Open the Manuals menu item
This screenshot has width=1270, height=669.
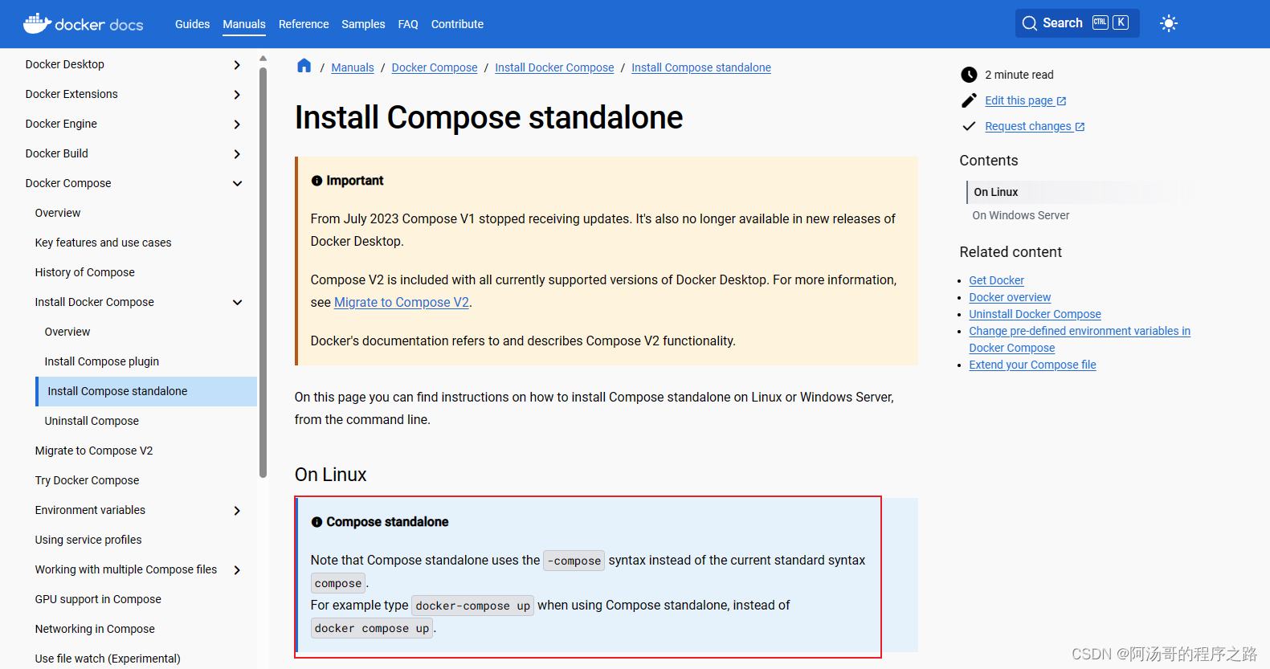click(x=244, y=24)
